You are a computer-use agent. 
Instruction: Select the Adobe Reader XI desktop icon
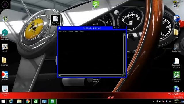pyautogui.click(x=96, y=80)
